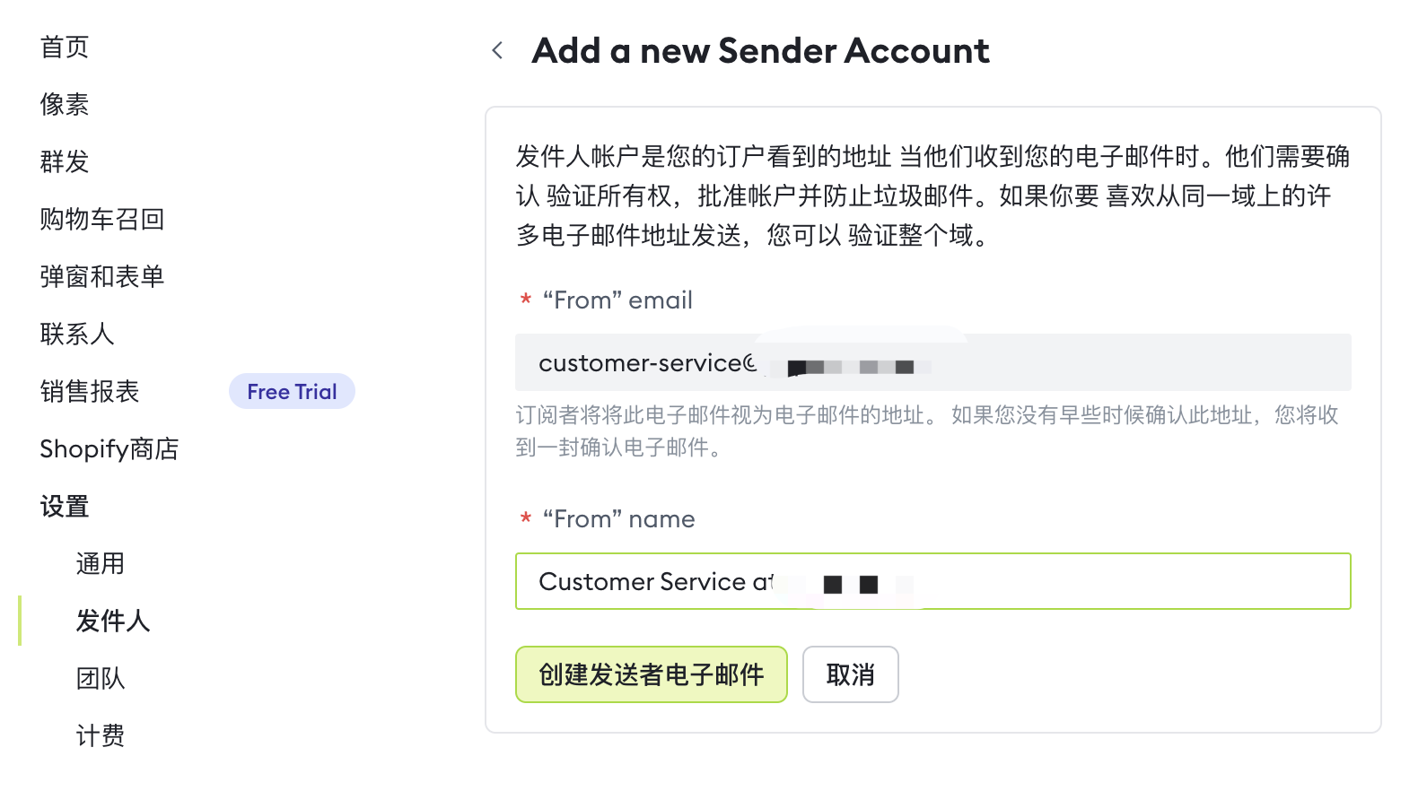Open the 首页 home menu item
The height and width of the screenshot is (791, 1427).
[65, 48]
